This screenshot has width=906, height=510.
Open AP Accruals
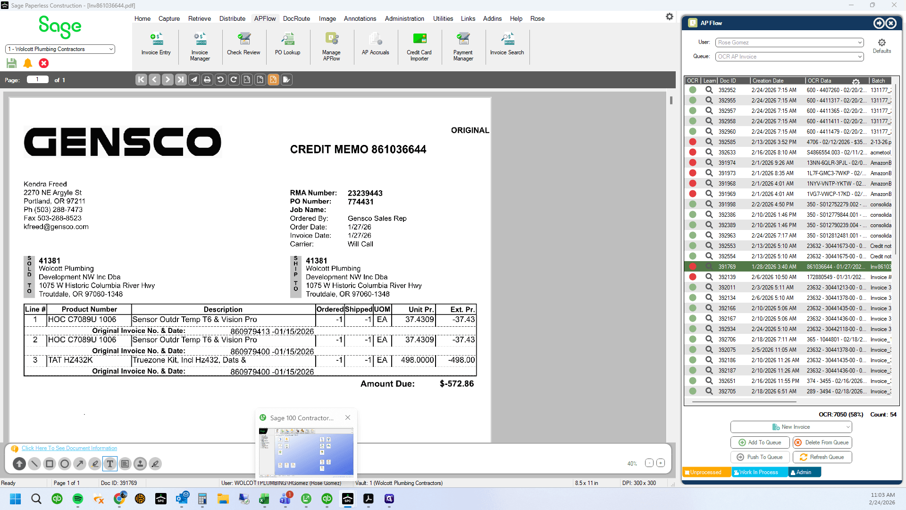pos(375,45)
